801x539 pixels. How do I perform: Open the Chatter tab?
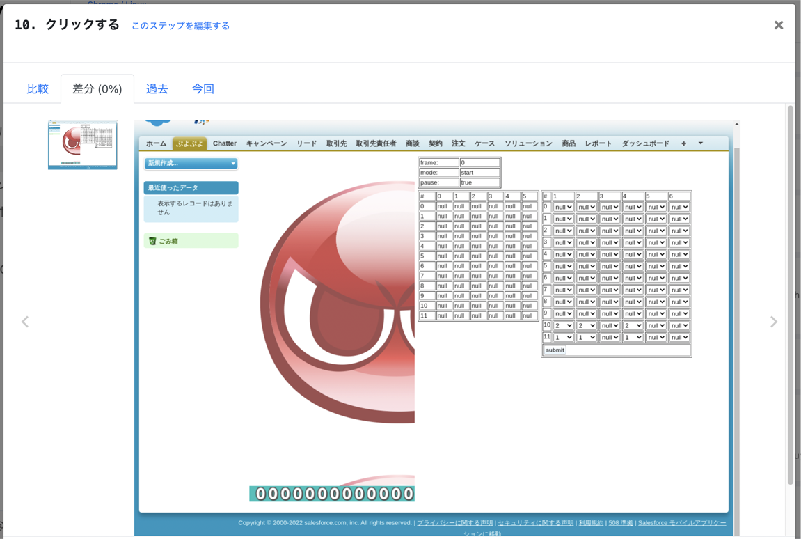click(225, 143)
